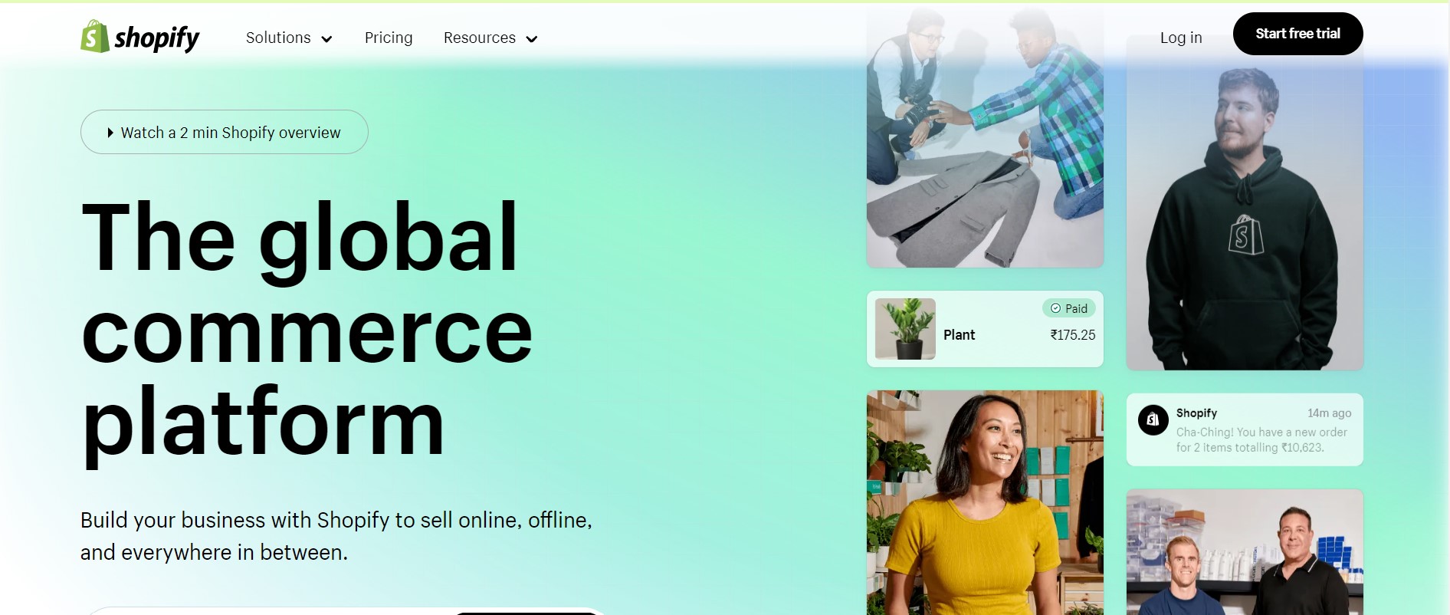Click the Build your business subheading text
The width and height of the screenshot is (1450, 615).
pos(336,536)
